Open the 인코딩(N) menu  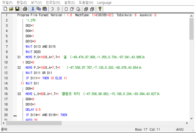(53, 3)
